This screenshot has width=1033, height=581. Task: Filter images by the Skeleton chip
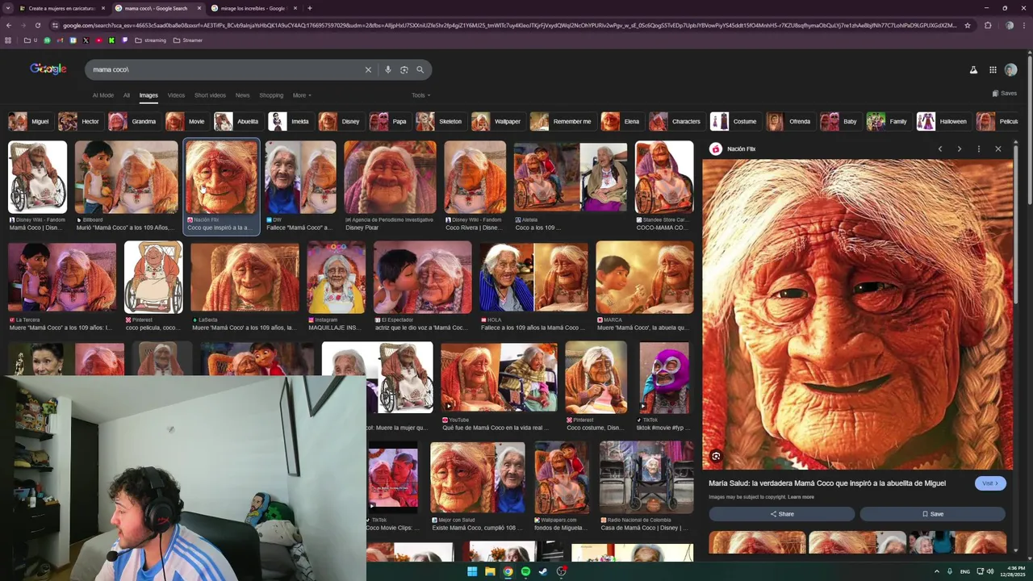440,122
